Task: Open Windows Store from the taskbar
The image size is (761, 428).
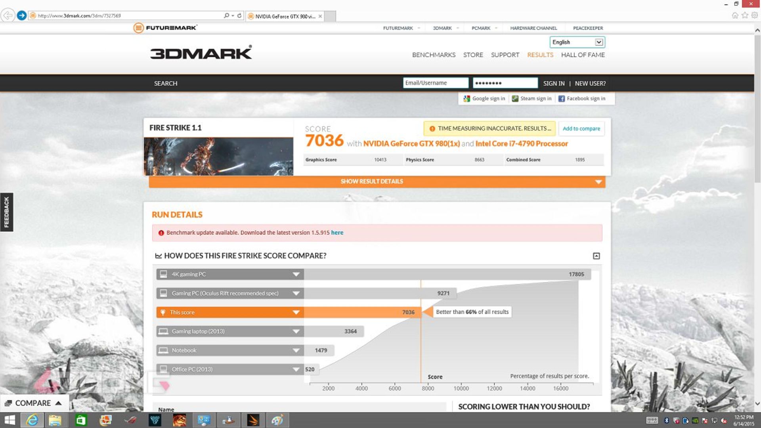Action: coord(81,420)
